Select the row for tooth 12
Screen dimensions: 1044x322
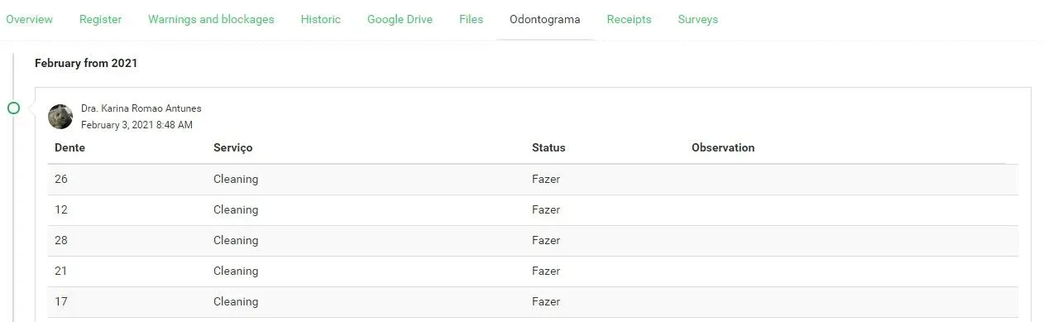[x=533, y=209]
